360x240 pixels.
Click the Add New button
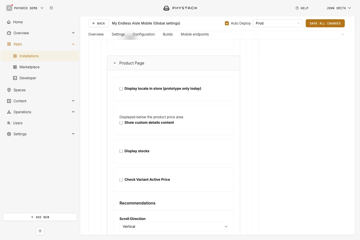40,217
